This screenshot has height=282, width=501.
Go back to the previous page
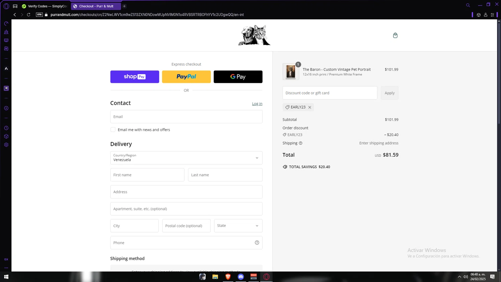[x=15, y=15]
